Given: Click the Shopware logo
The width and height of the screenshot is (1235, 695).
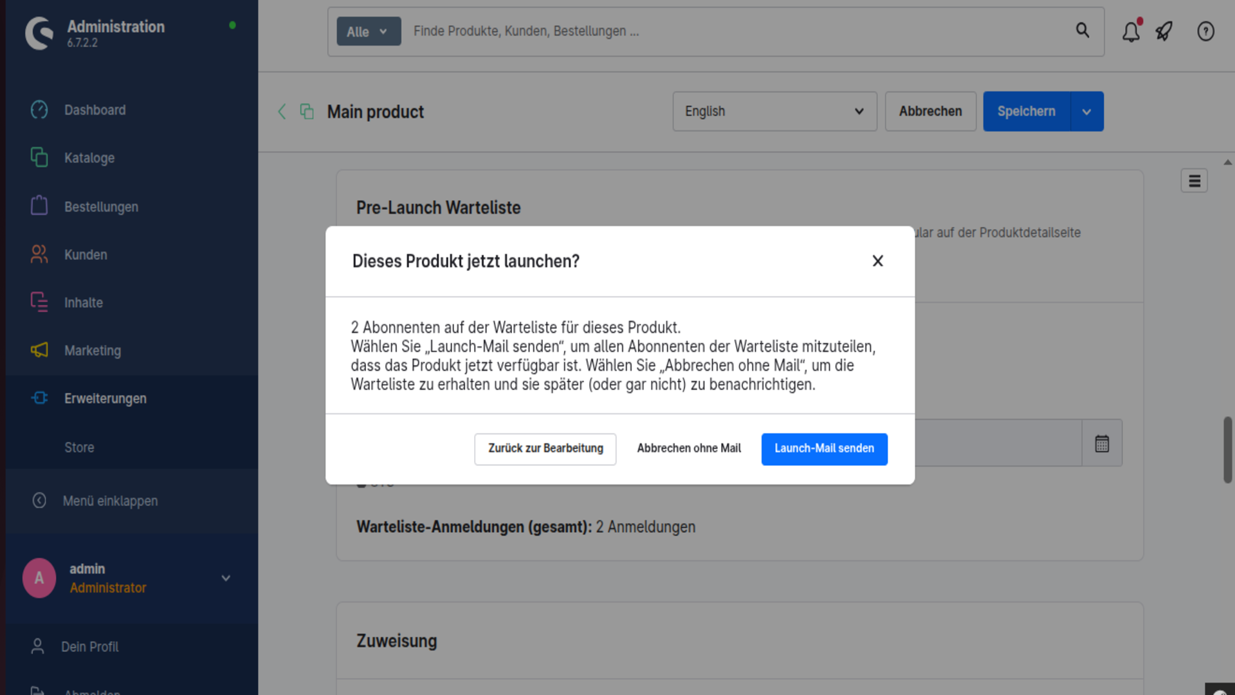Looking at the screenshot, I should [39, 33].
